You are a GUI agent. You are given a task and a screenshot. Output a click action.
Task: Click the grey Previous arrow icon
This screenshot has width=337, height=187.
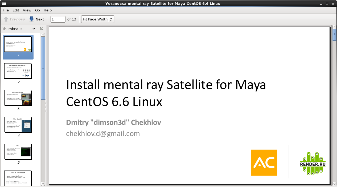(x=6, y=19)
